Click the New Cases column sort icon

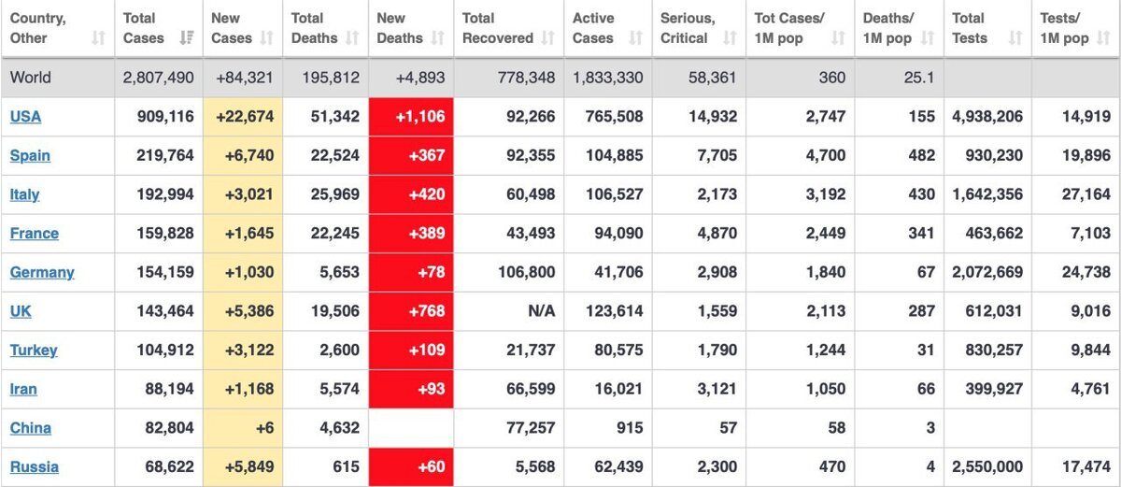click(266, 38)
